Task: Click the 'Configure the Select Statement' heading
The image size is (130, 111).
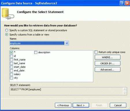Action: click(40, 12)
